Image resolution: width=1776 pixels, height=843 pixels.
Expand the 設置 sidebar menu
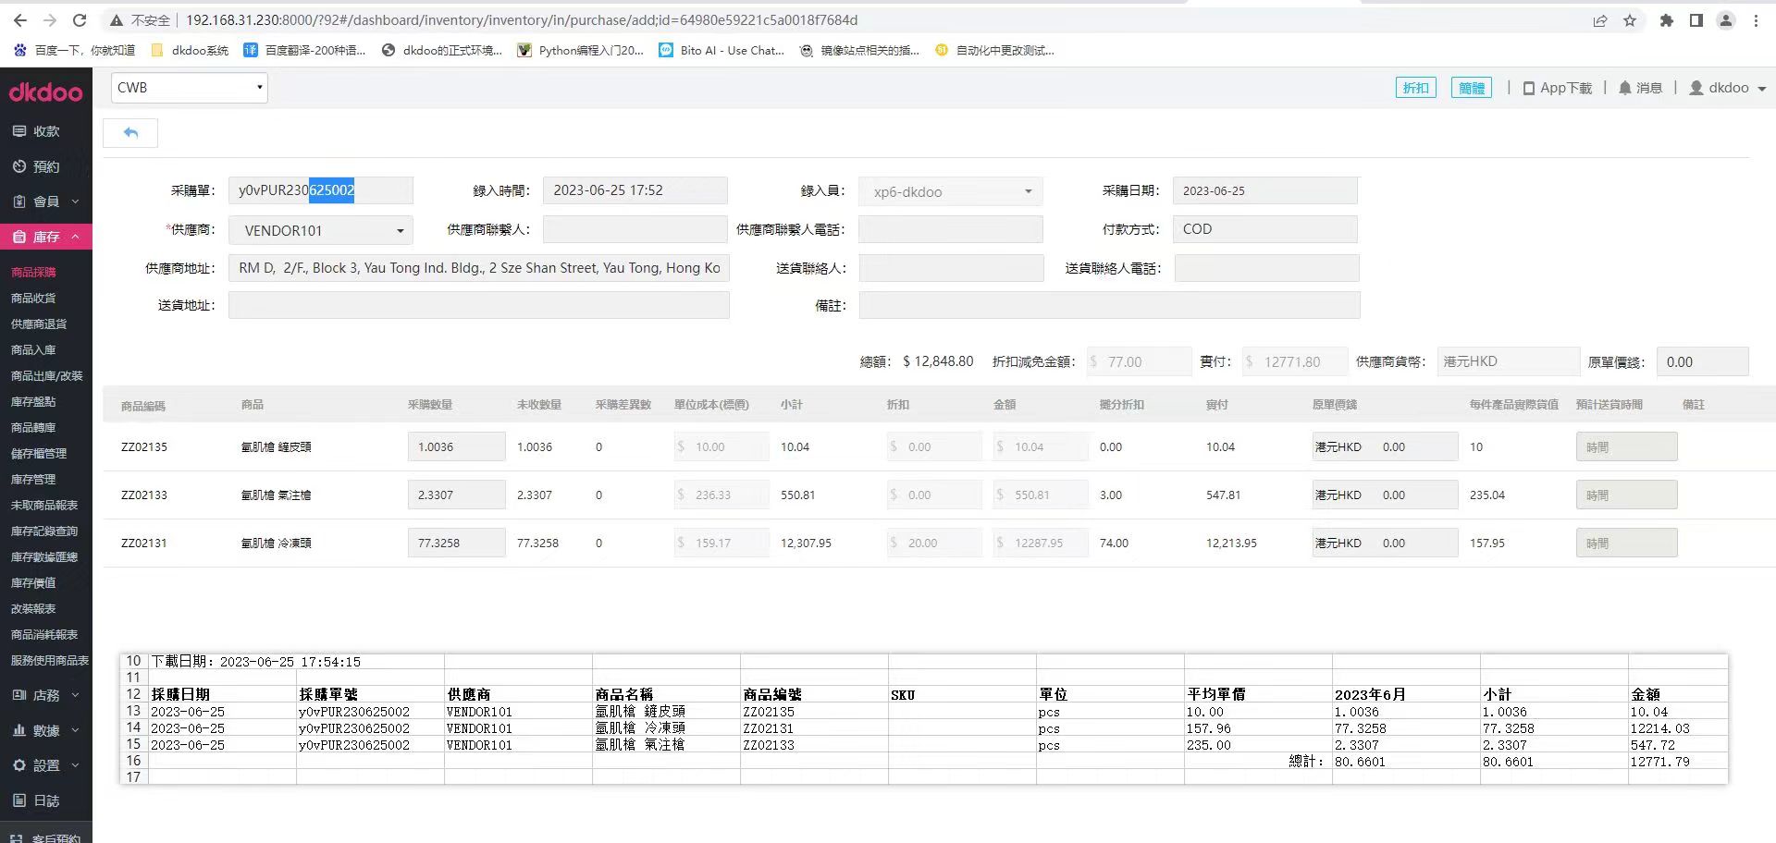pyautogui.click(x=46, y=765)
